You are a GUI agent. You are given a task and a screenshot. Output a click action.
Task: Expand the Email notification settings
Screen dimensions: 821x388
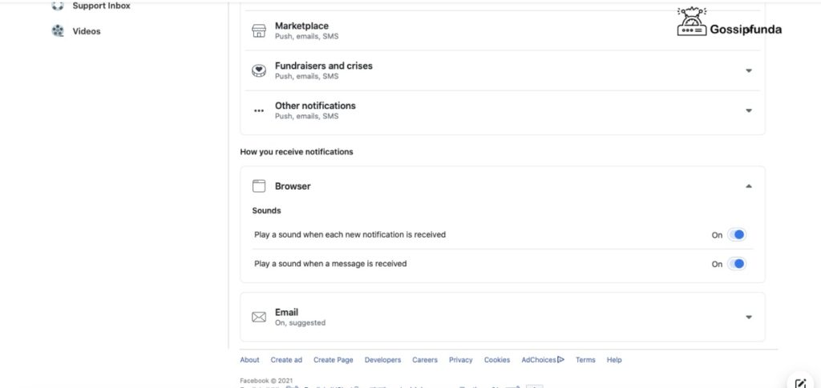pos(749,317)
